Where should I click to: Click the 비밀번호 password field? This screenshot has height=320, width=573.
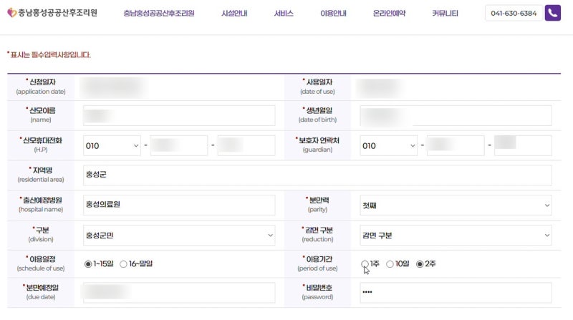pos(456,293)
